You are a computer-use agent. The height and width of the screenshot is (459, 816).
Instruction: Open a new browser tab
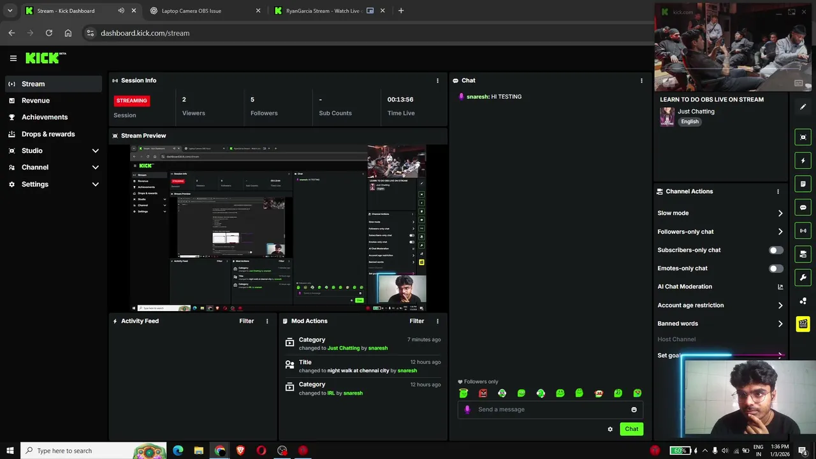tap(401, 11)
